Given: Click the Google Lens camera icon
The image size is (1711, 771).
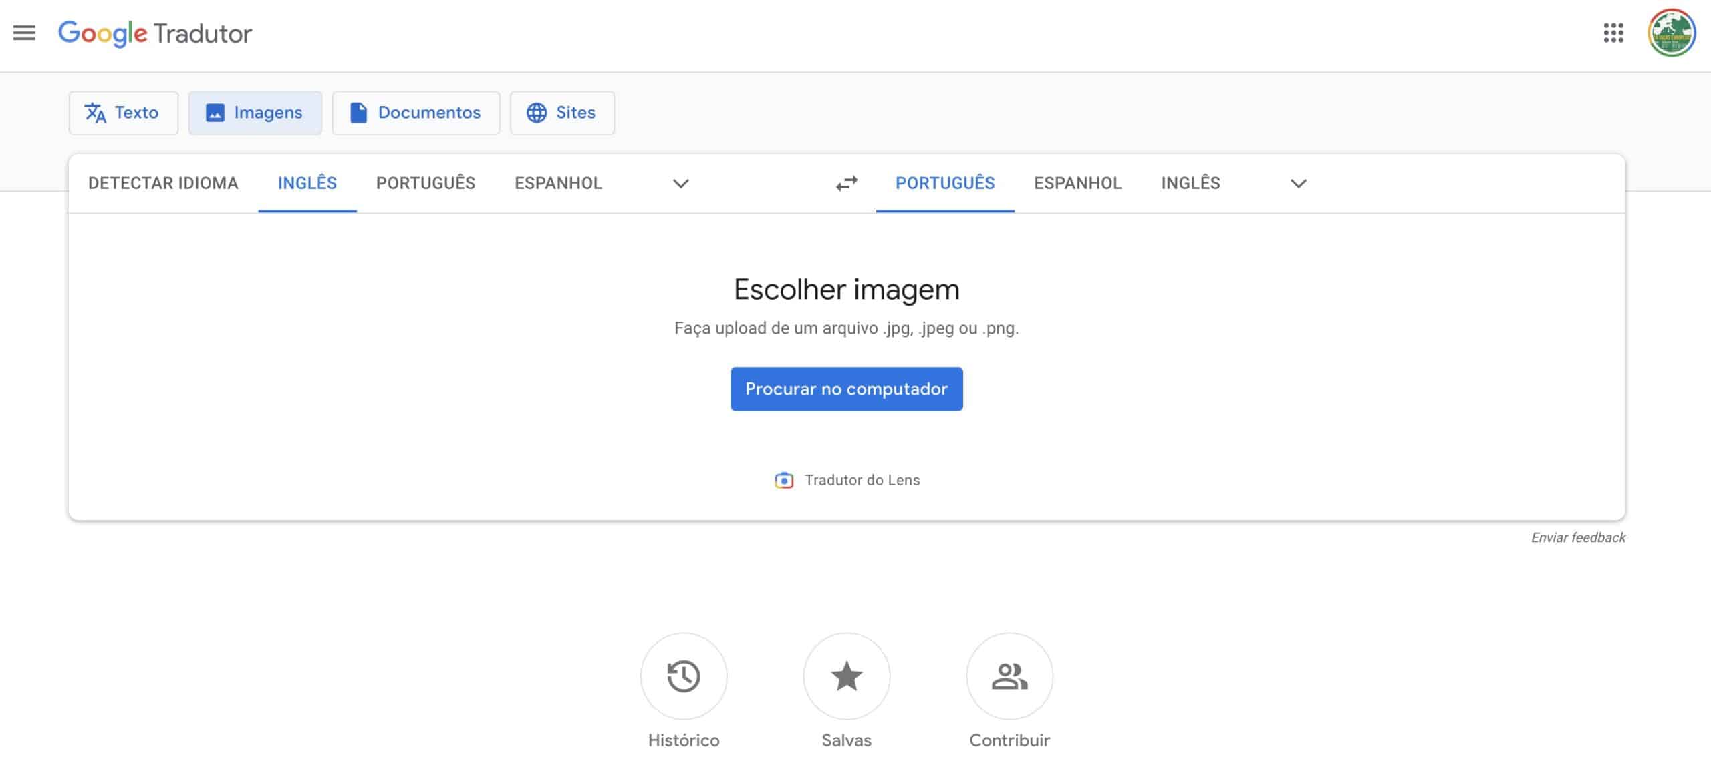Looking at the screenshot, I should [784, 480].
